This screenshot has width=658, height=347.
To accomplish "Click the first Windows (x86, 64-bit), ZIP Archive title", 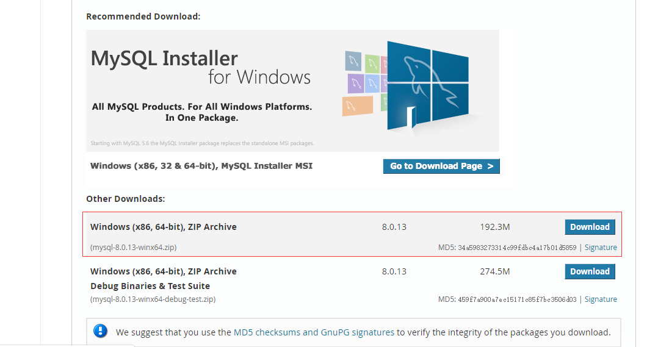I will tap(163, 227).
